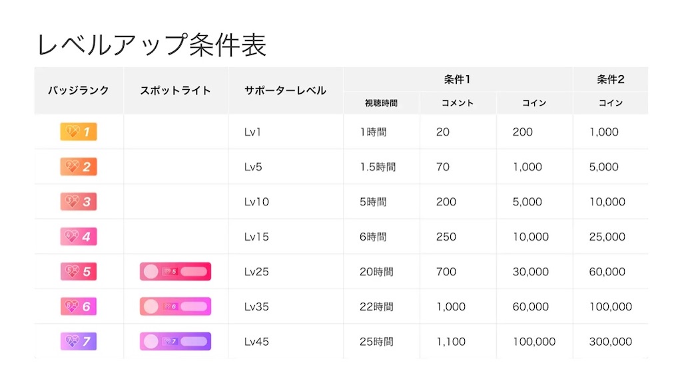Select the pink badge rank 4 icon
The image size is (682, 369).
[x=79, y=237]
